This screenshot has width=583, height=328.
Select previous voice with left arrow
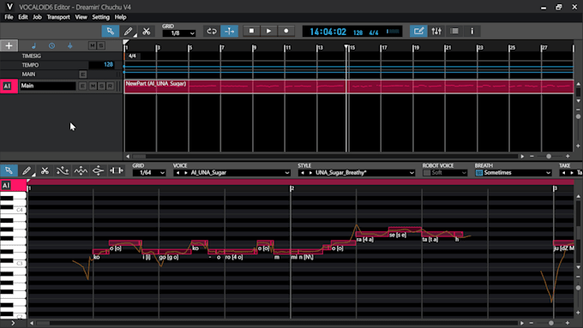coord(177,173)
